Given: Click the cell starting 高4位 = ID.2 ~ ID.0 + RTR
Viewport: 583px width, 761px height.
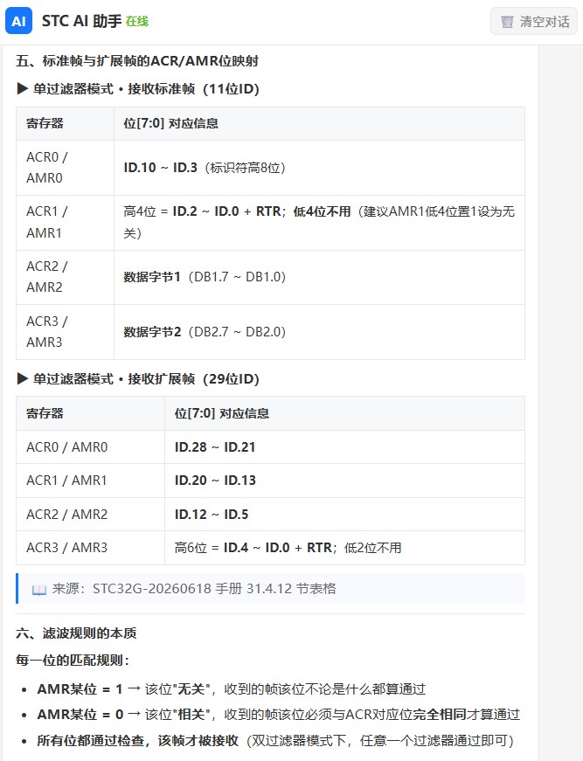Looking at the screenshot, I should 319,223.
